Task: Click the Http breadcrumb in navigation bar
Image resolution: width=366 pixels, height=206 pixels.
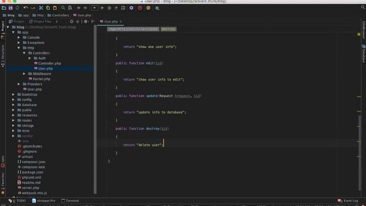Action: coord(38,15)
